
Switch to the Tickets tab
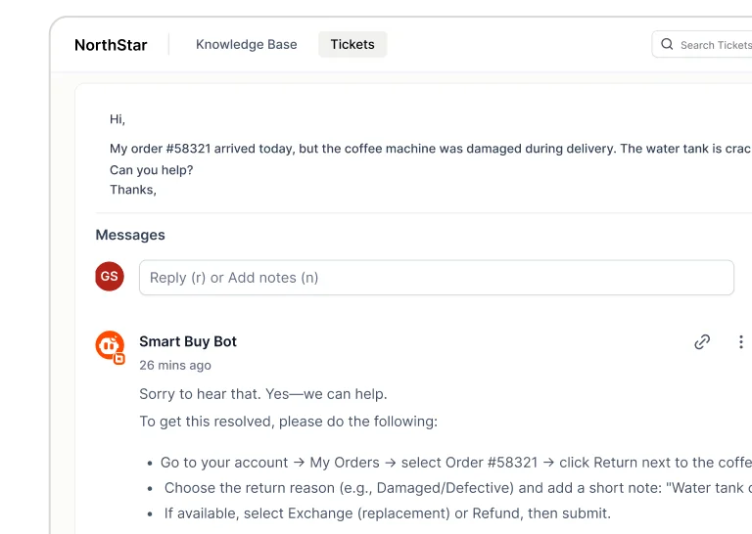point(352,45)
